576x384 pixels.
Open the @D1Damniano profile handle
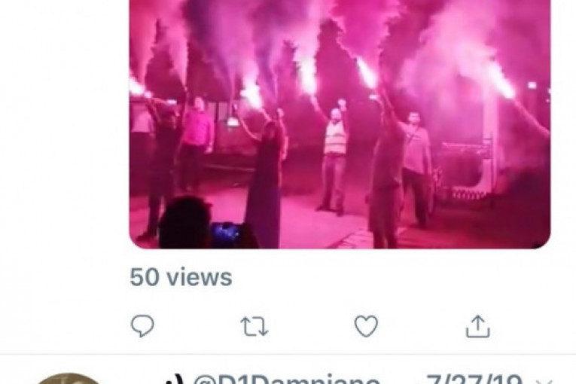tap(286, 379)
